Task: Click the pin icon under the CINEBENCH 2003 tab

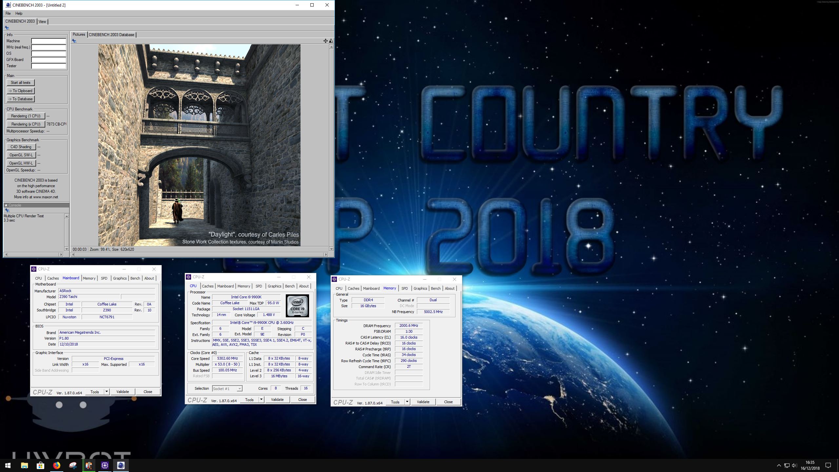Action: tap(7, 28)
